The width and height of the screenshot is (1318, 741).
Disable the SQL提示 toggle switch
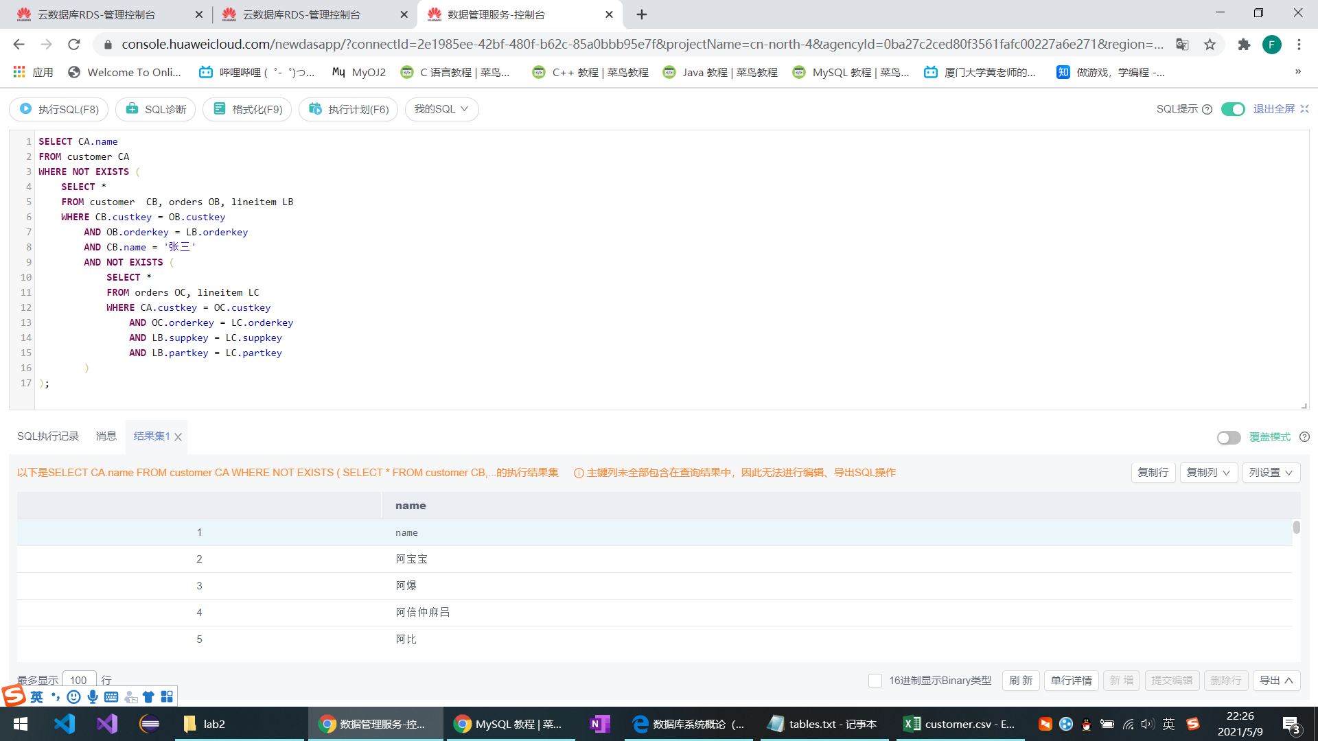coord(1233,109)
